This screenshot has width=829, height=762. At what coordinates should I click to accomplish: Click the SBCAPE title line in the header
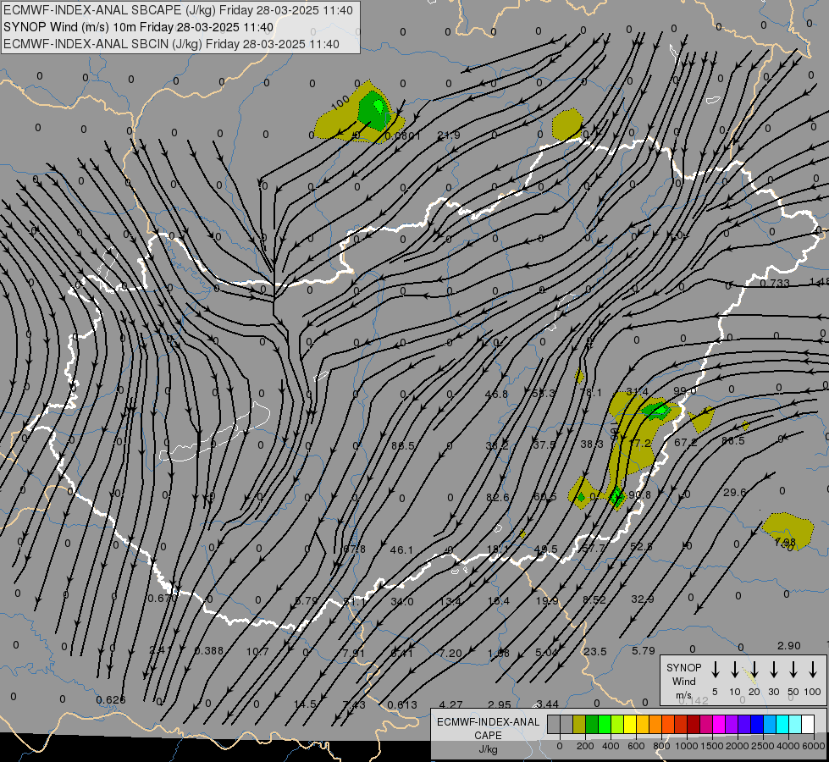[178, 10]
